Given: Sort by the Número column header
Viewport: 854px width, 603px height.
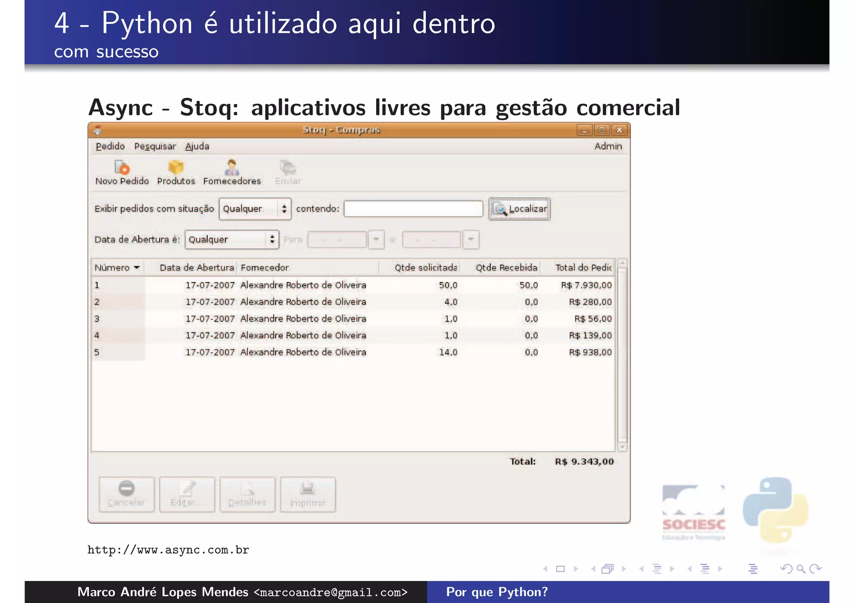Looking at the screenshot, I should (x=118, y=268).
